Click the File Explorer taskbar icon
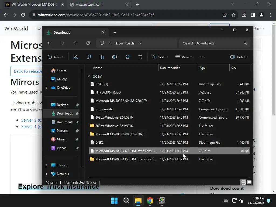The image size is (276, 207). pyautogui.click(x=138, y=201)
